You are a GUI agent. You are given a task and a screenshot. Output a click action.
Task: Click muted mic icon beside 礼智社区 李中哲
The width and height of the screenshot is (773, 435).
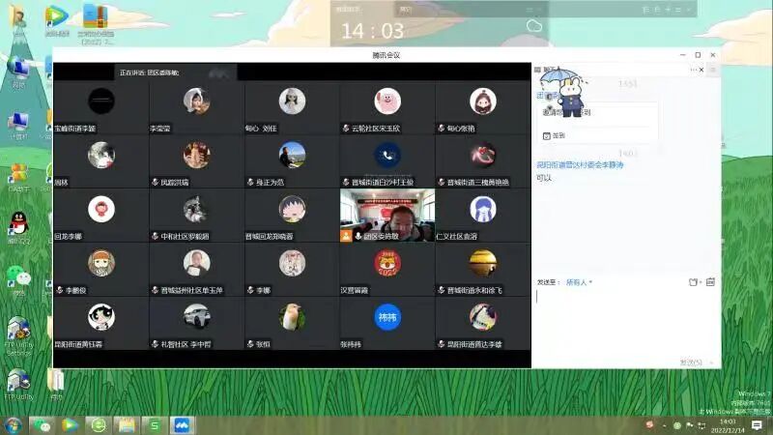(156, 344)
